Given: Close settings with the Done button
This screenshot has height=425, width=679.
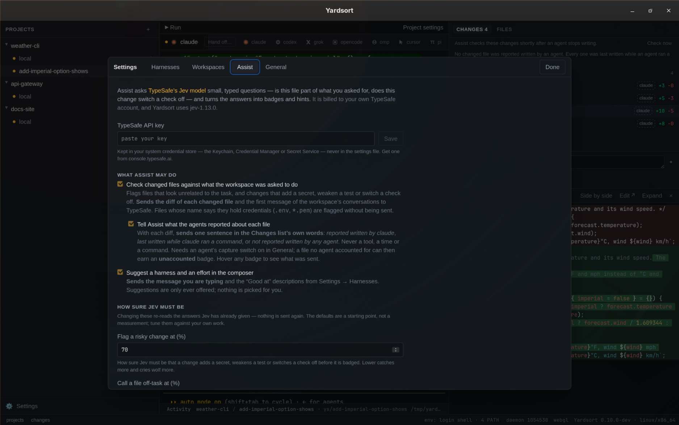Looking at the screenshot, I should 552,67.
